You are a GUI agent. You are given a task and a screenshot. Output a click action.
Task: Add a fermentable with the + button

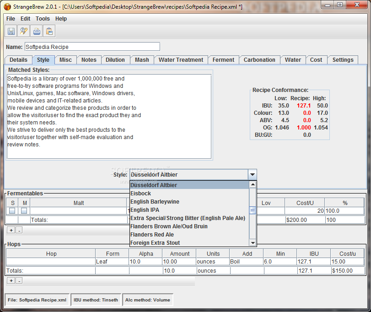click(11, 230)
